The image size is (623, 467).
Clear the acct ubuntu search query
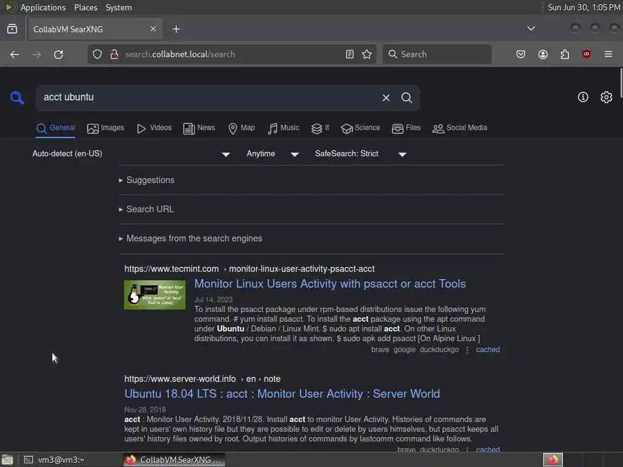(386, 98)
